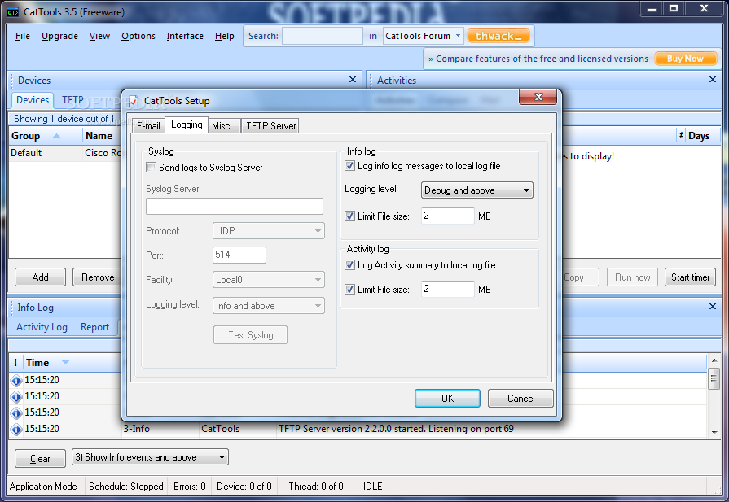The height and width of the screenshot is (502, 729).
Task: Click the sort arrow next to Group column
Action: [56, 136]
